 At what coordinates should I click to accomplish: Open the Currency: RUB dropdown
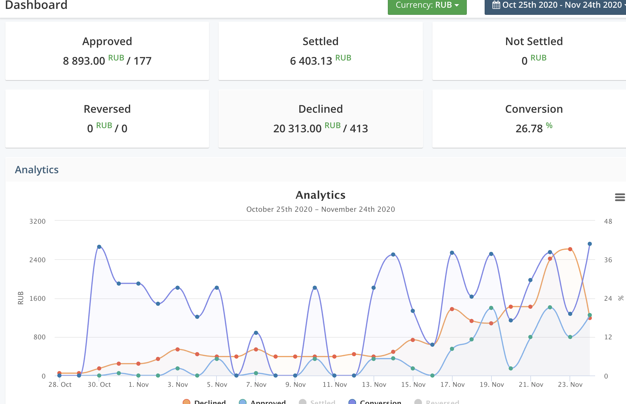[x=427, y=5]
